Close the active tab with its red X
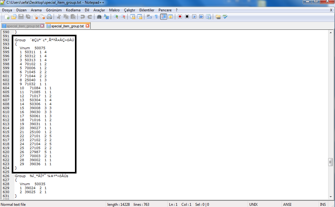 [87, 26]
